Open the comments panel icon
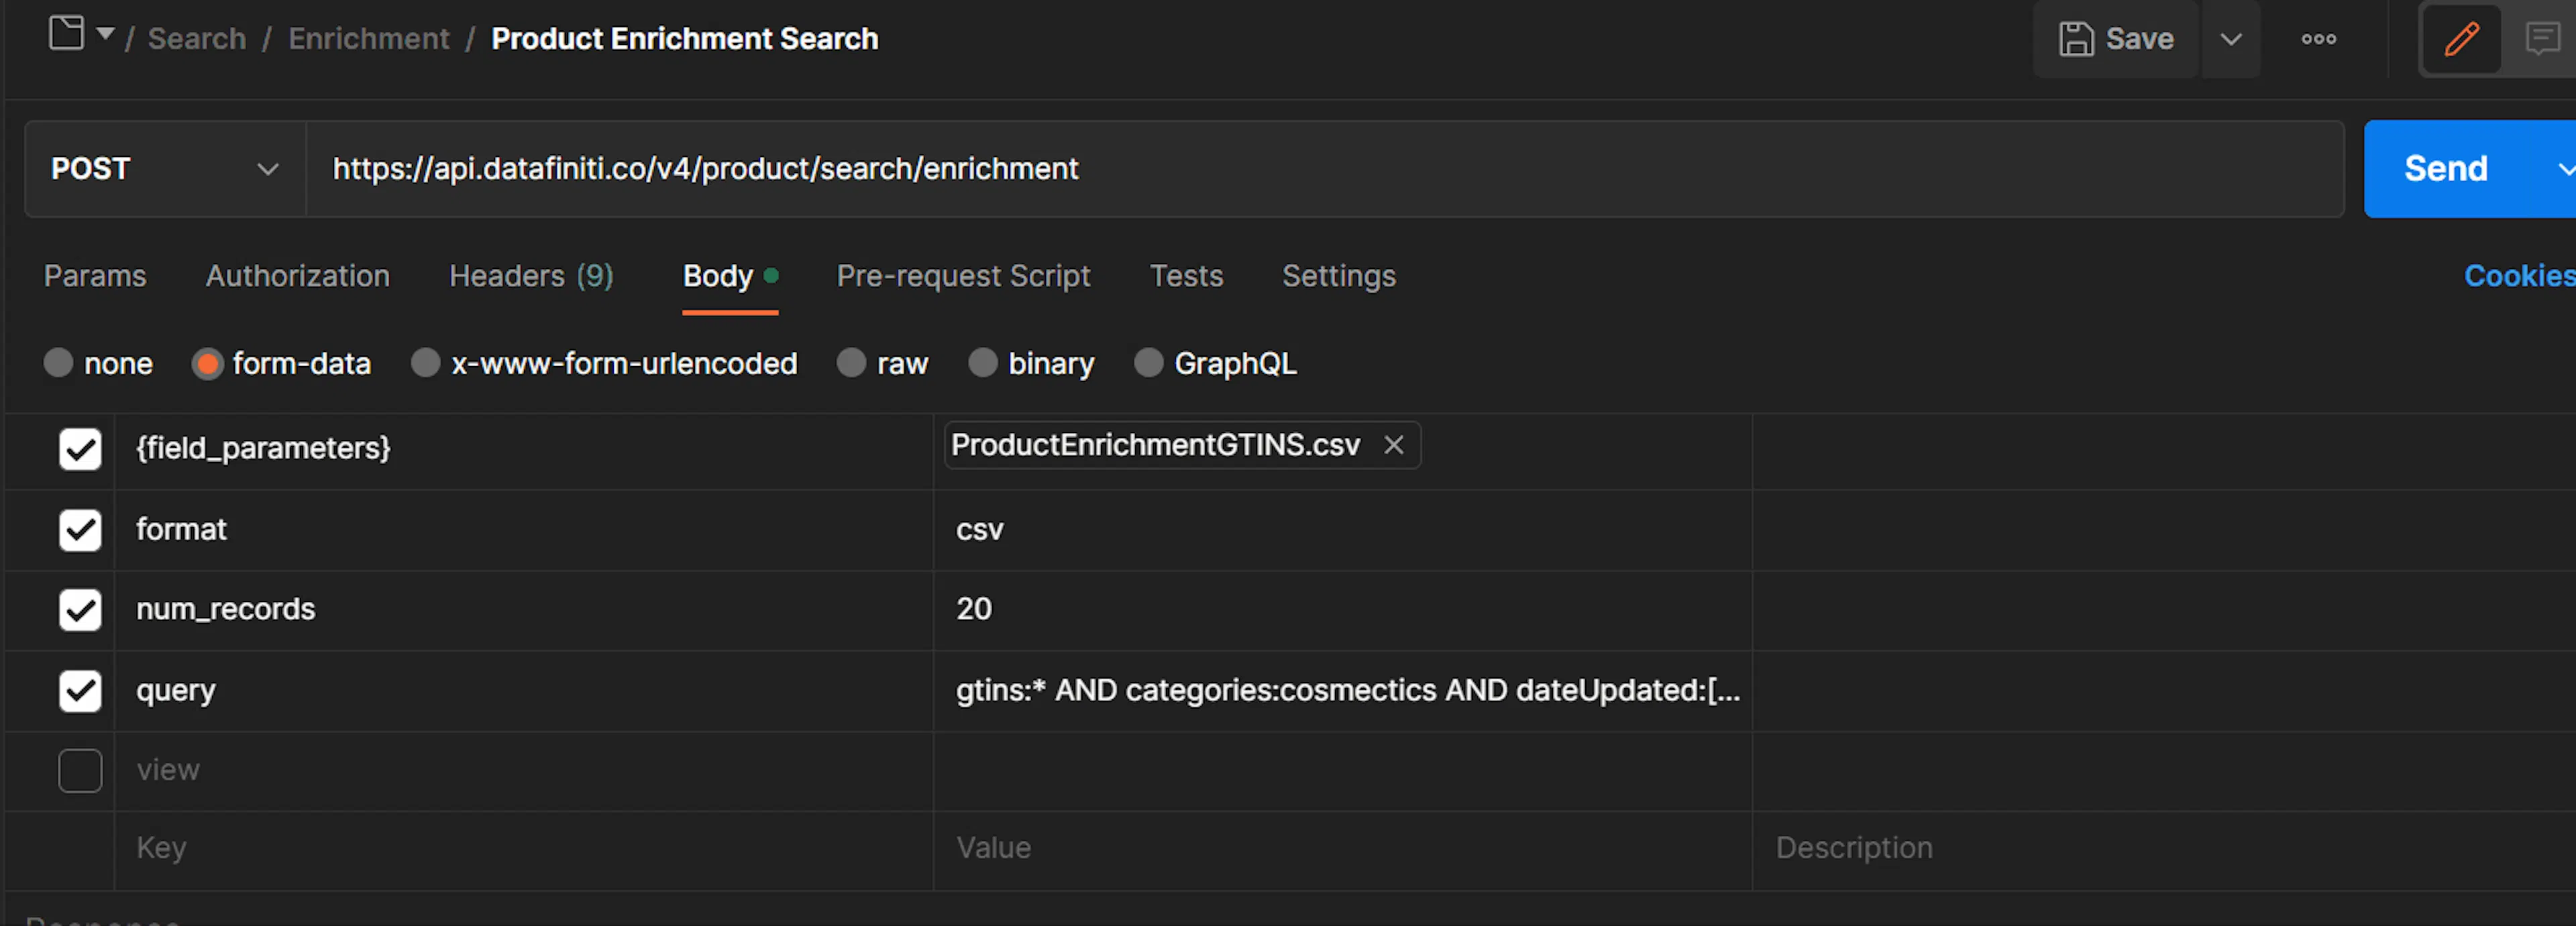The height and width of the screenshot is (926, 2576). [x=2543, y=39]
